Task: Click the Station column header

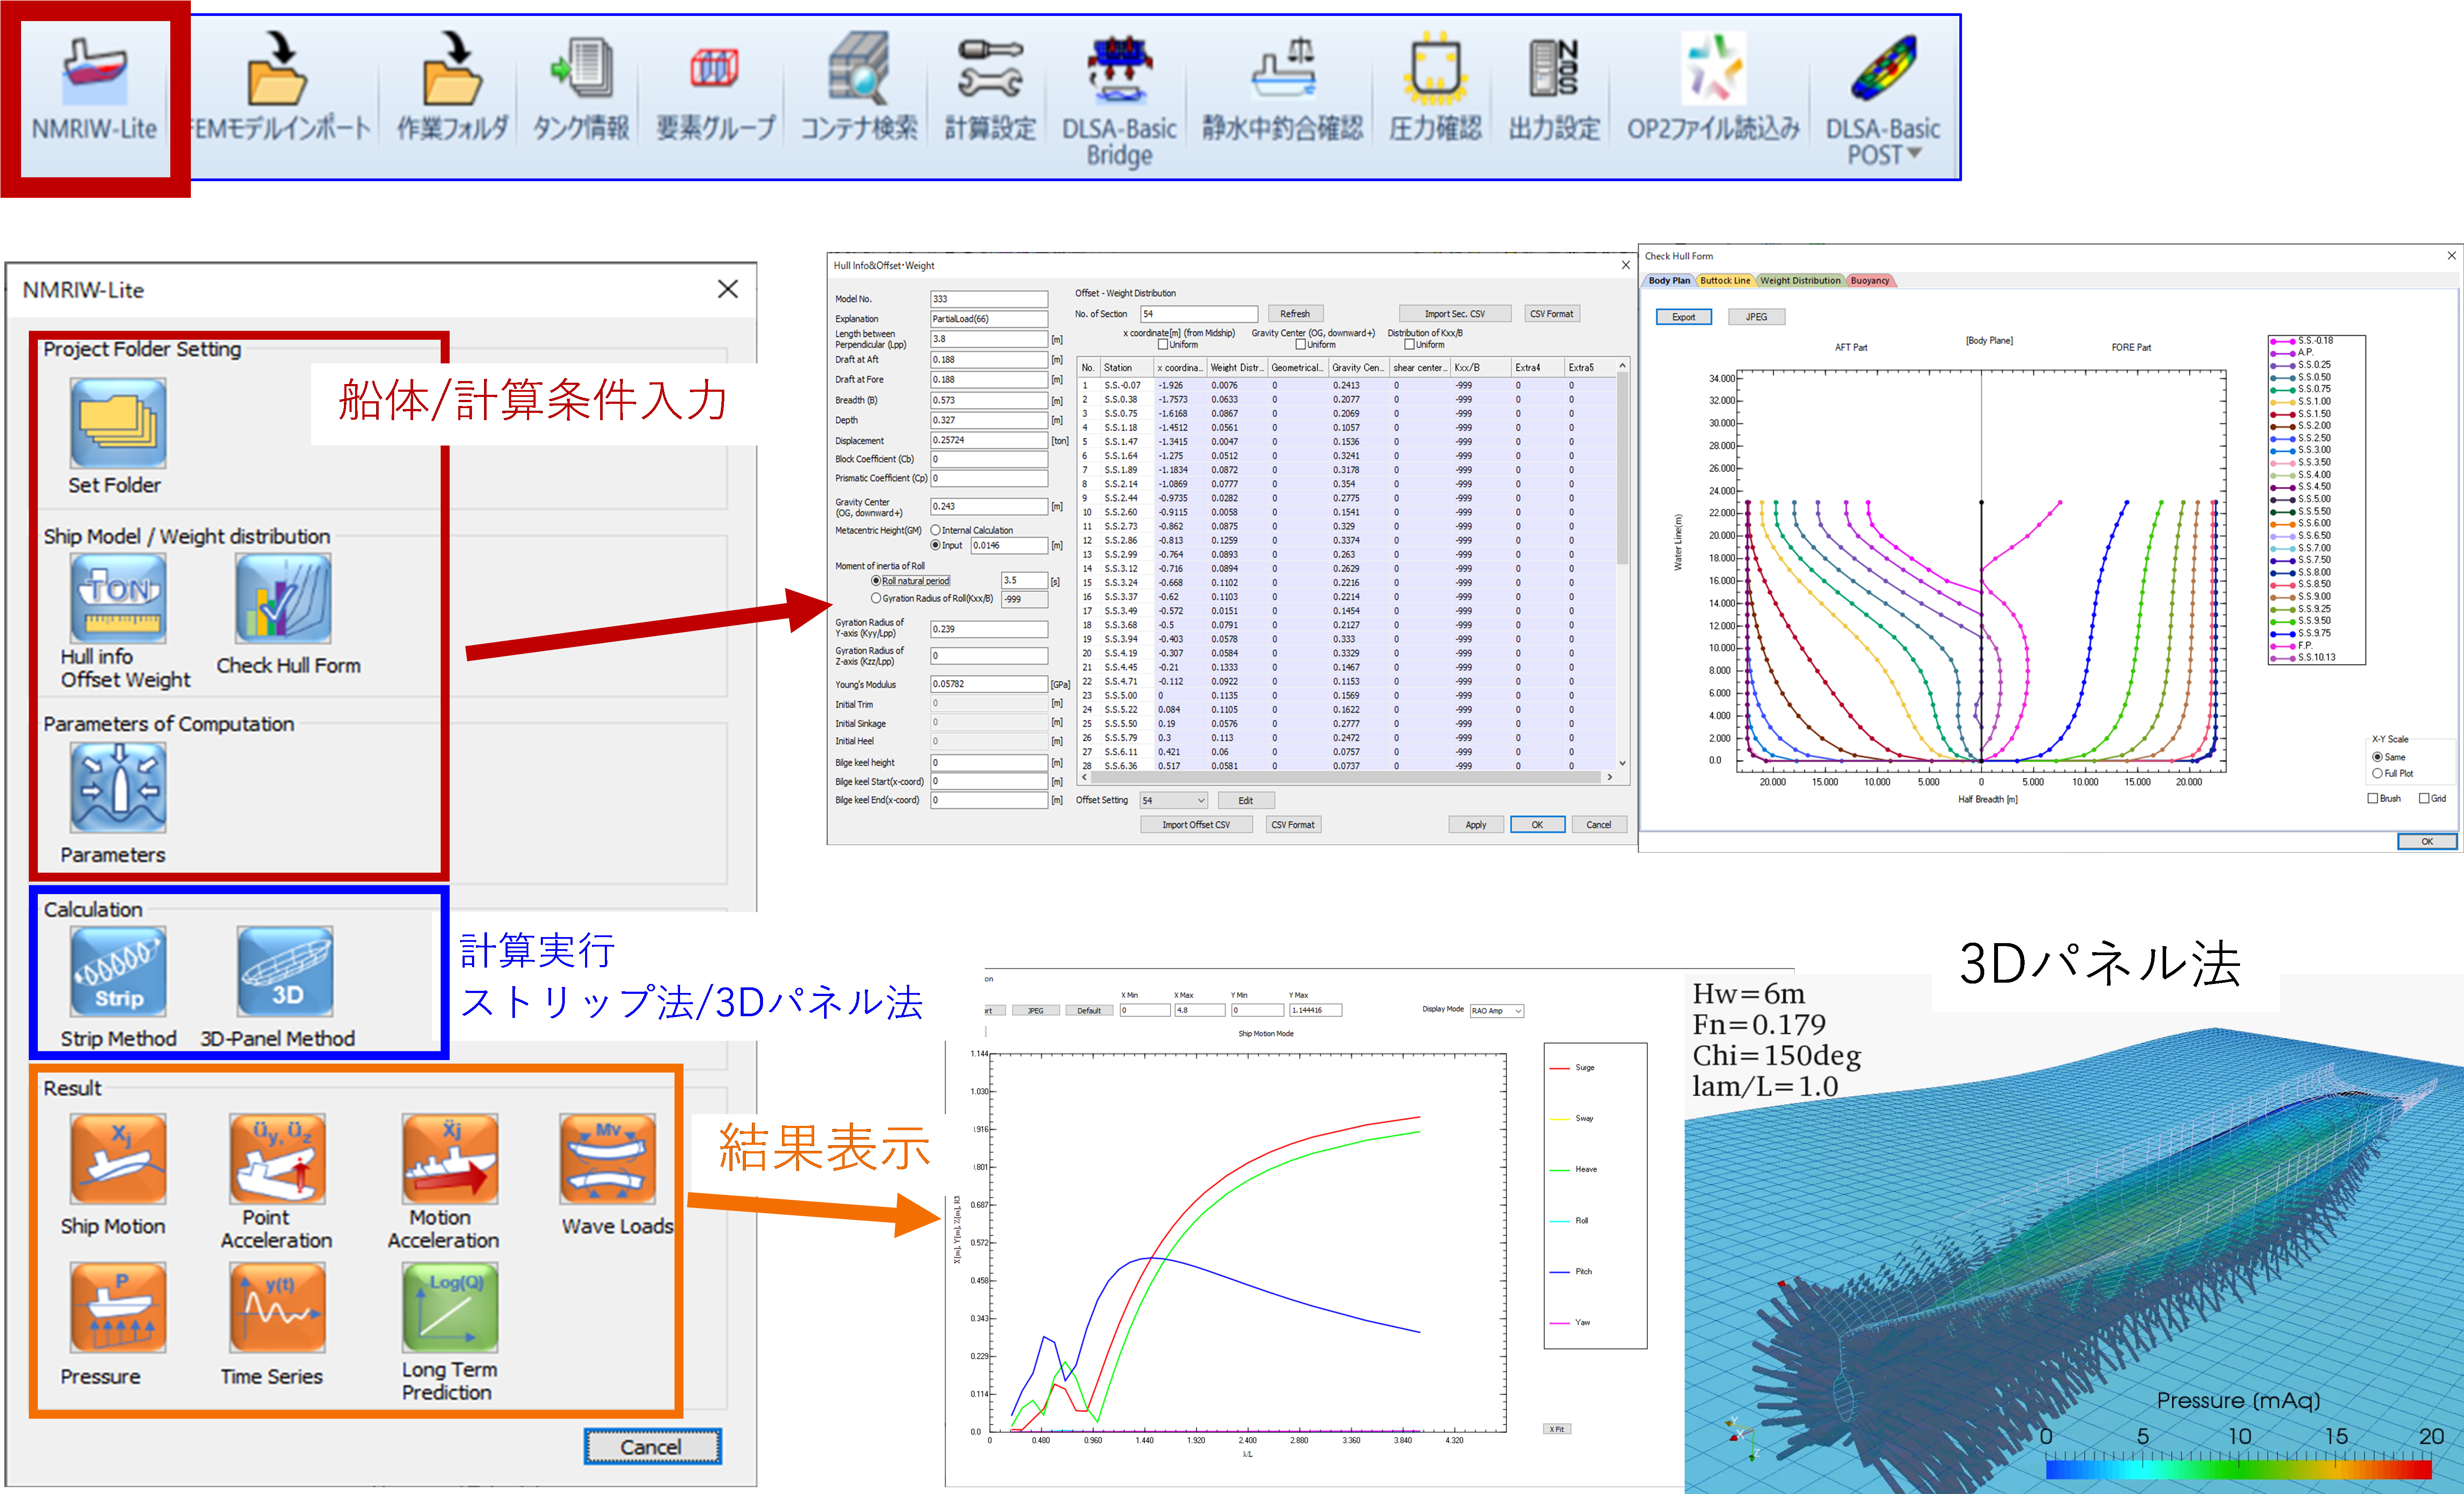Action: point(1127,368)
